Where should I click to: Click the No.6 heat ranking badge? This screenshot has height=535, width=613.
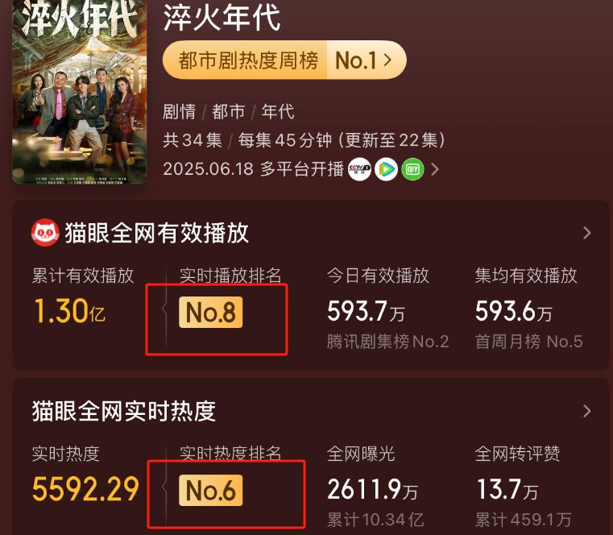(x=211, y=491)
